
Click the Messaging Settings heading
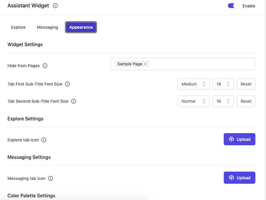pos(29,157)
